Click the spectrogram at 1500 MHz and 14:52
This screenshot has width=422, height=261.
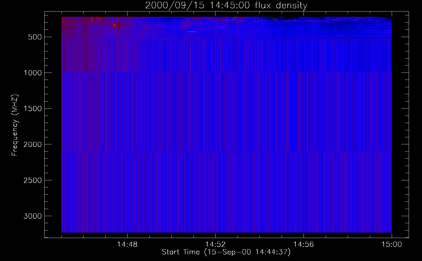(215, 108)
